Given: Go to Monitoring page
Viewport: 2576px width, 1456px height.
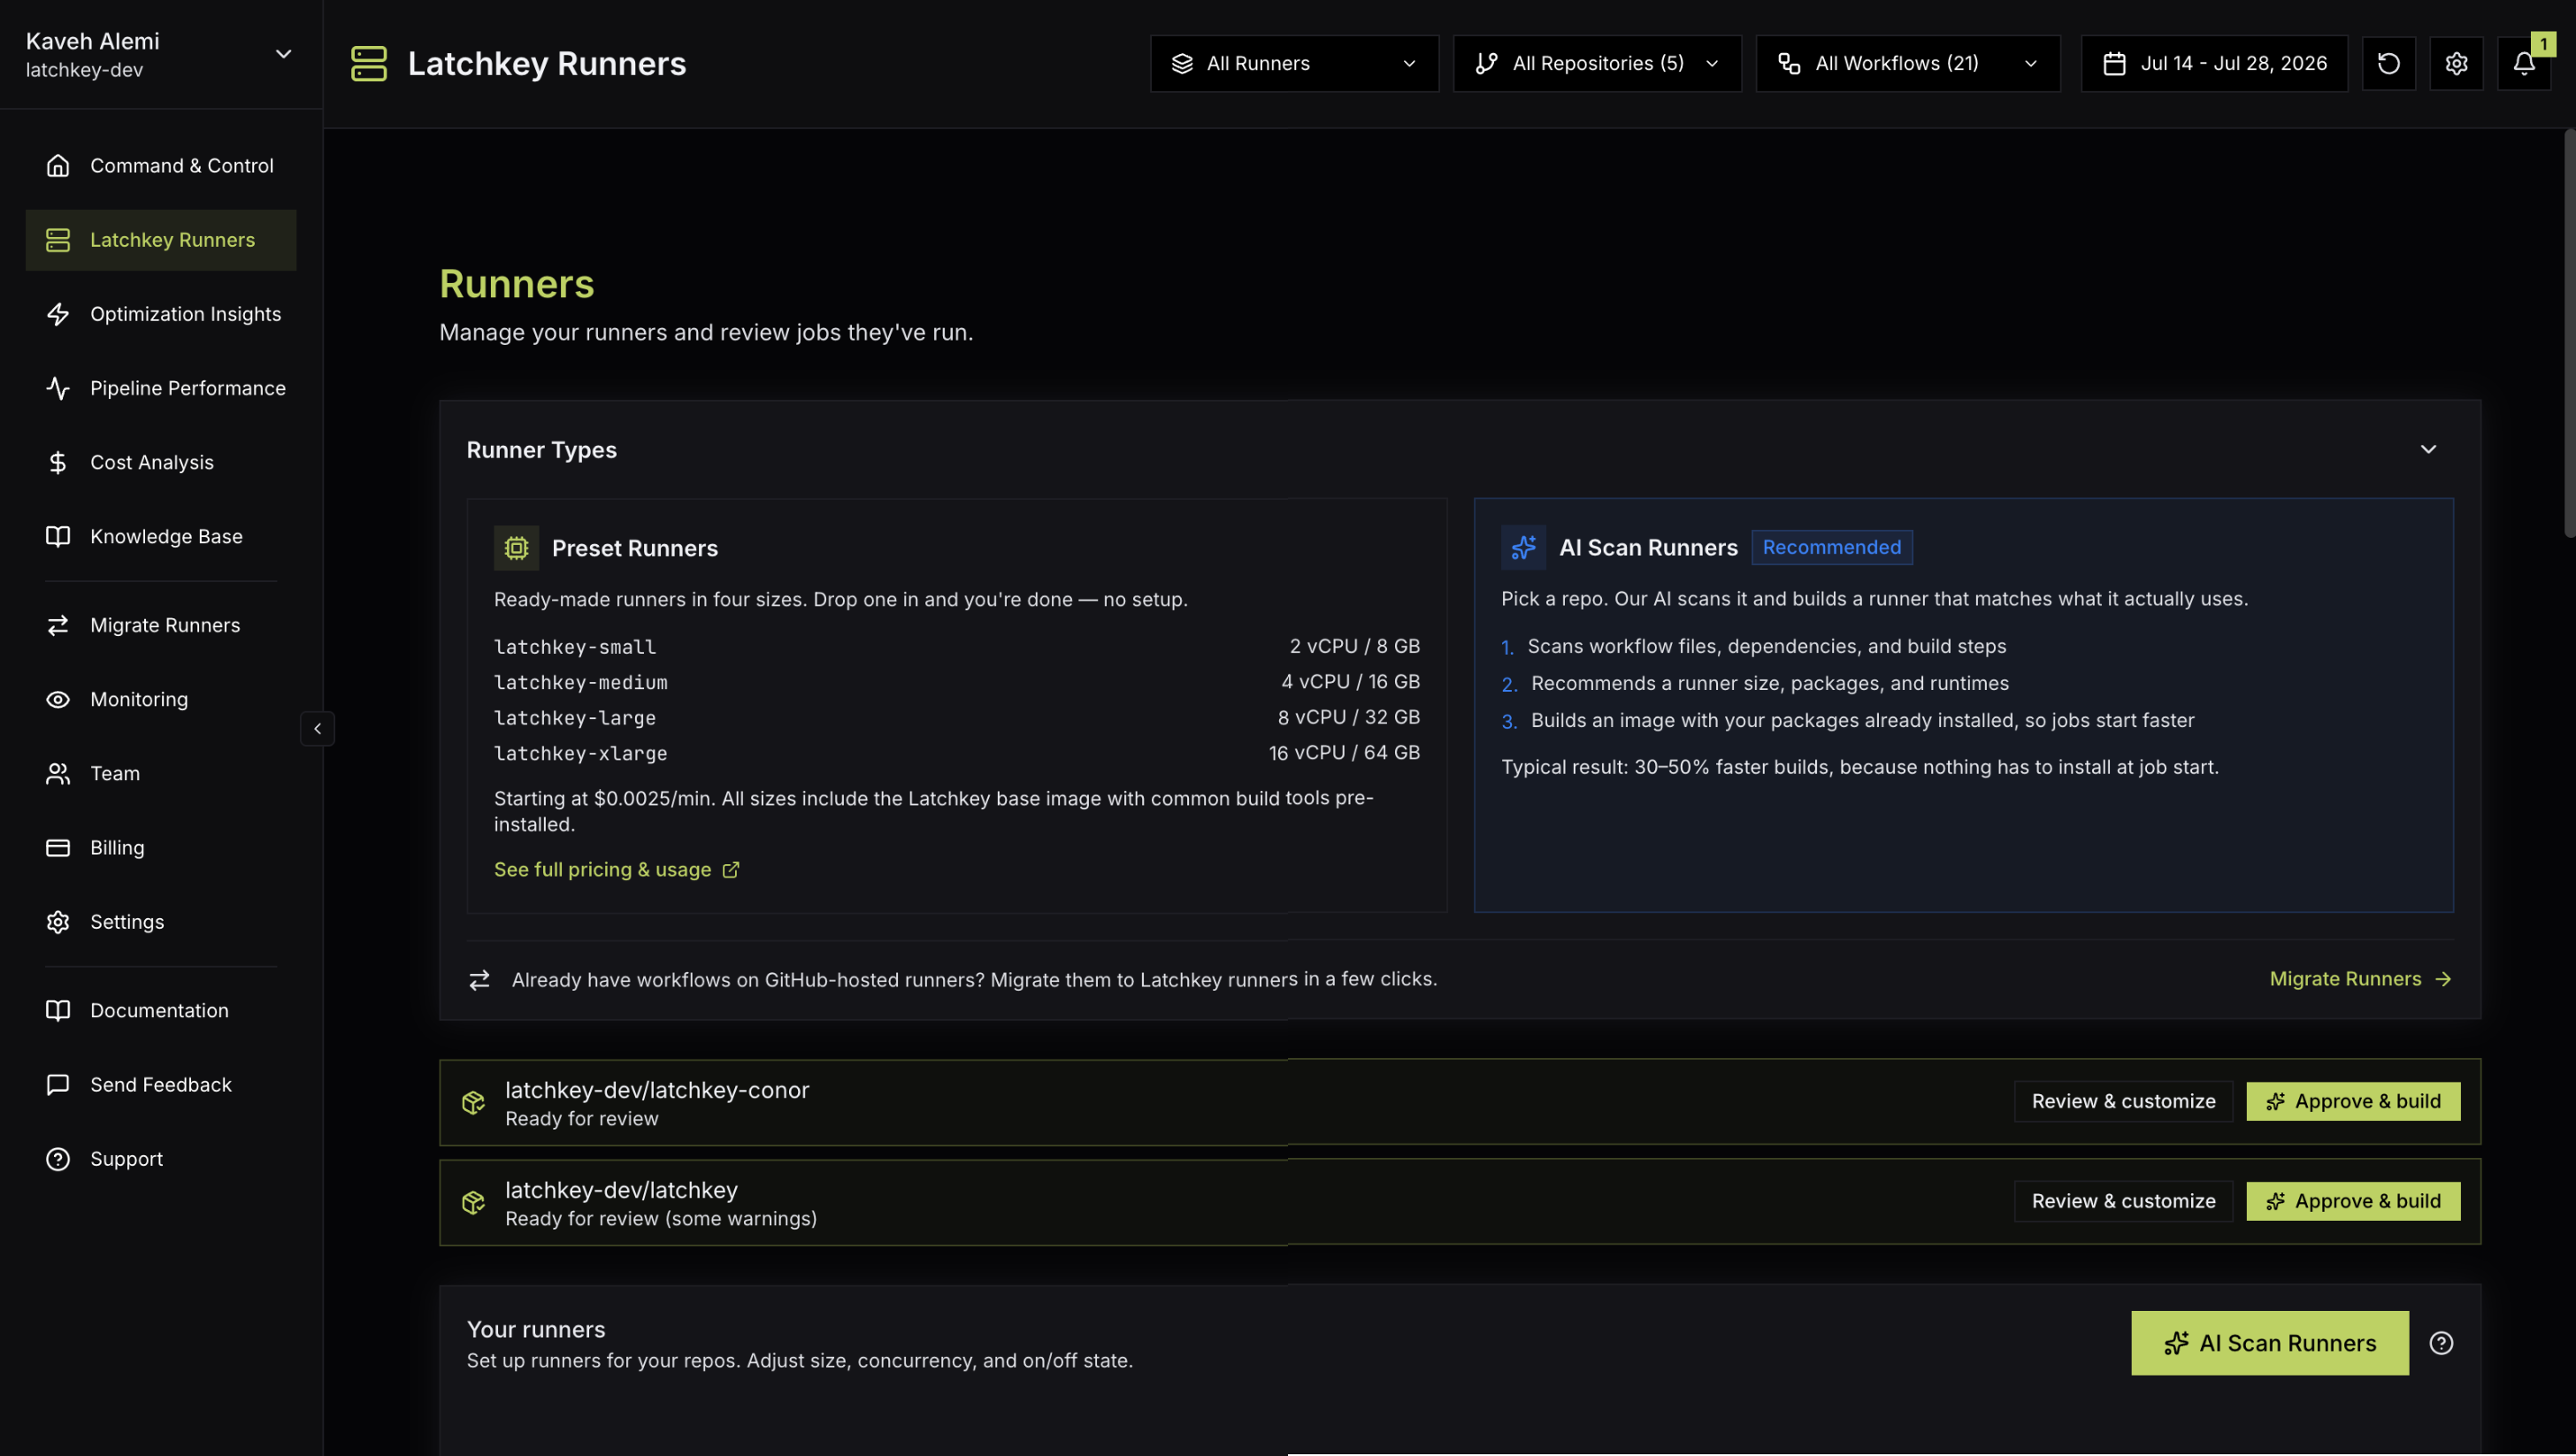Looking at the screenshot, I should pos(160,699).
